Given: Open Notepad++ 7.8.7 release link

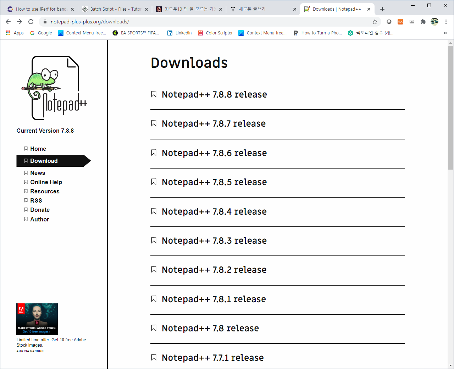Looking at the screenshot, I should click(214, 123).
